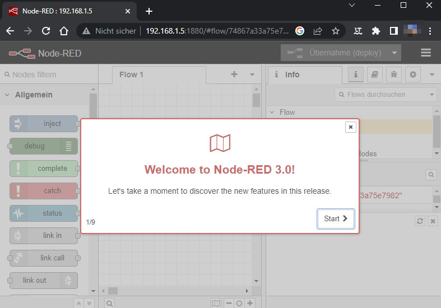The width and height of the screenshot is (441, 308).
Task: Click the Nodes filtern search field
Action: coord(48,74)
